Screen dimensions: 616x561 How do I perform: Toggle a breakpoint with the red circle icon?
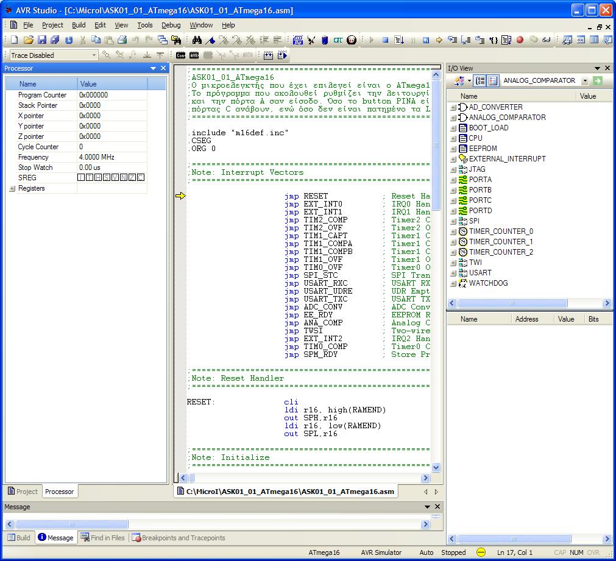click(520, 40)
